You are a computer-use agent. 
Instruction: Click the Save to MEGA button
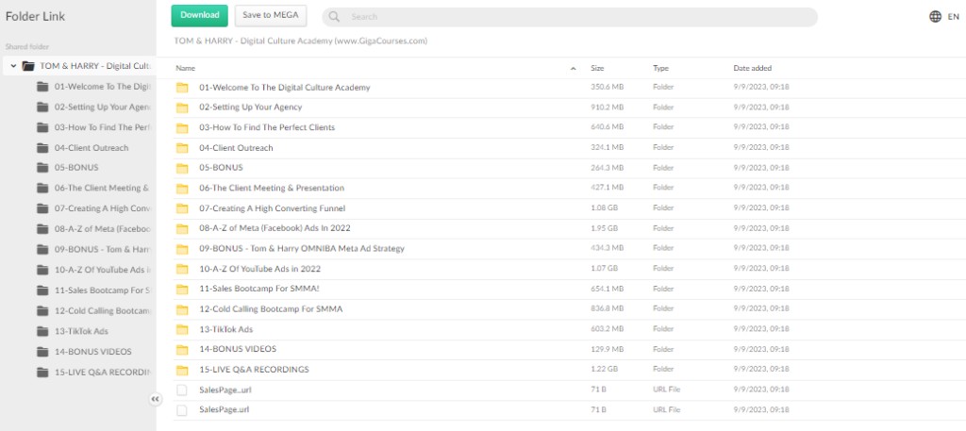[x=270, y=15]
